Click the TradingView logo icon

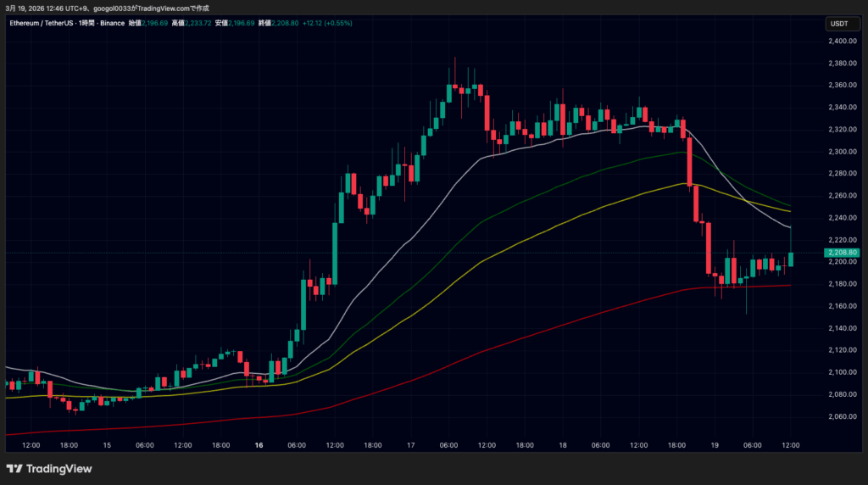click(14, 469)
